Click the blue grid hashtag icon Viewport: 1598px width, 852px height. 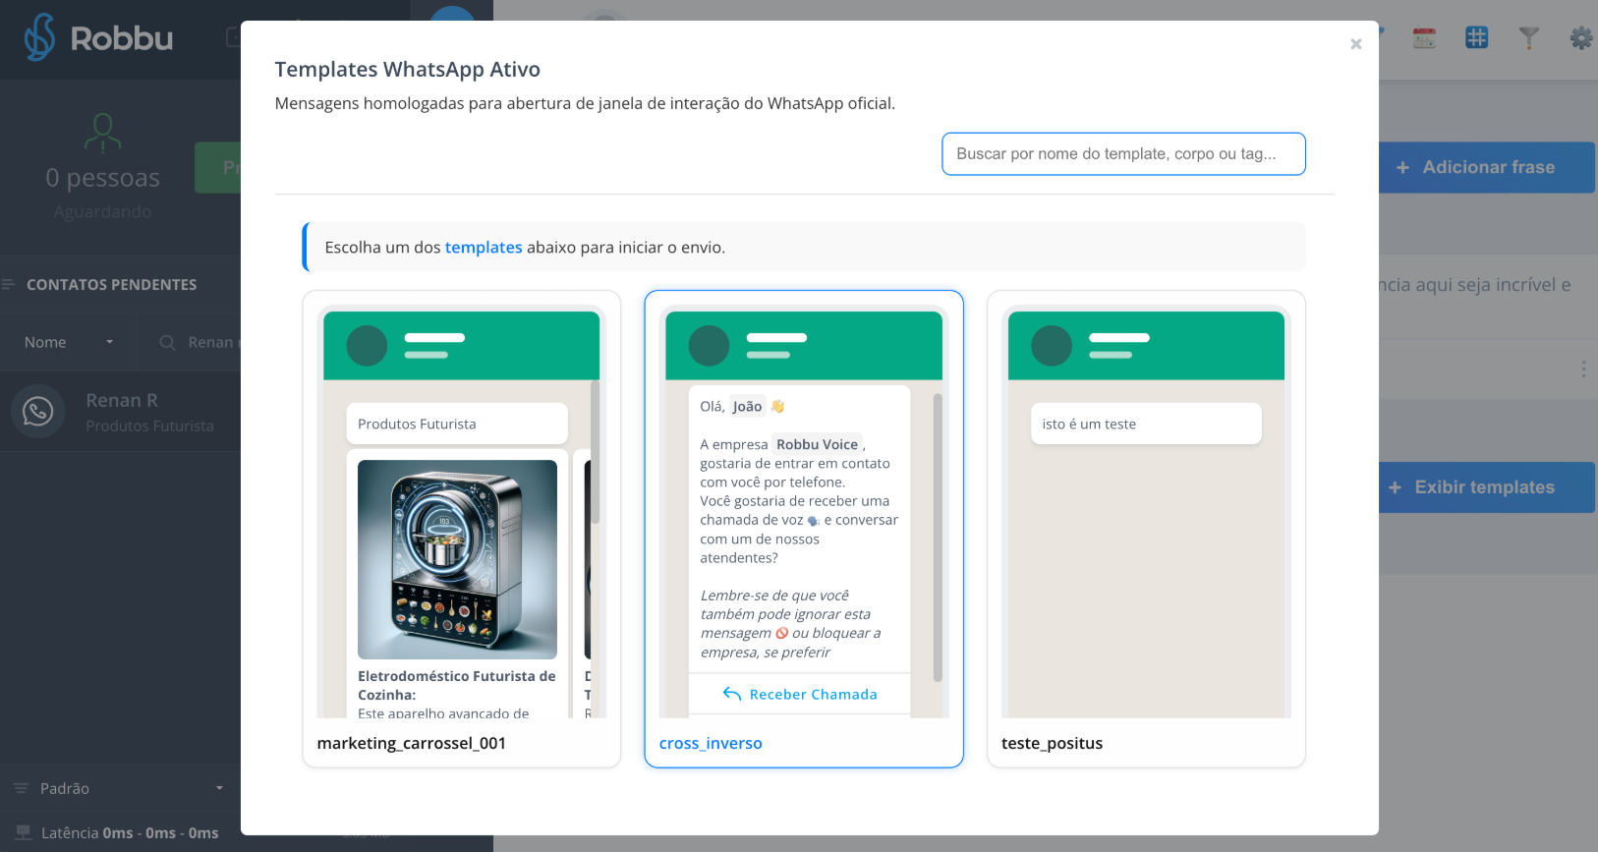[1476, 38]
